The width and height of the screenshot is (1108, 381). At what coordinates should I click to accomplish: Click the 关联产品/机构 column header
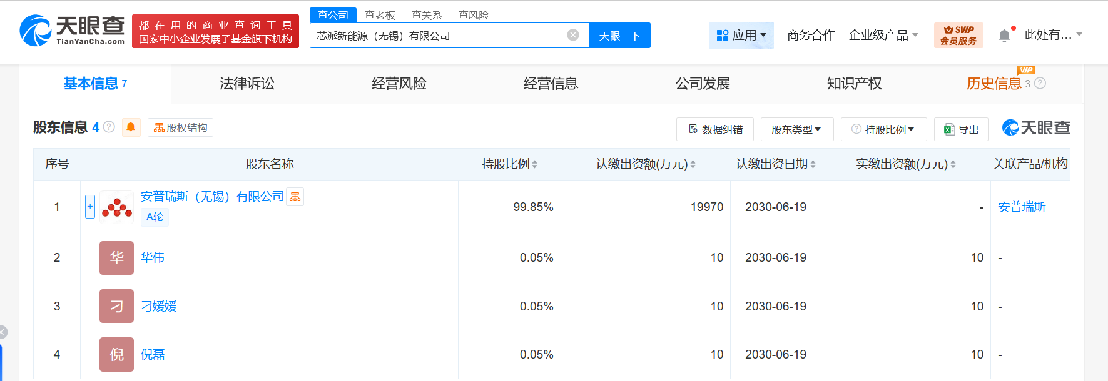[1030, 164]
